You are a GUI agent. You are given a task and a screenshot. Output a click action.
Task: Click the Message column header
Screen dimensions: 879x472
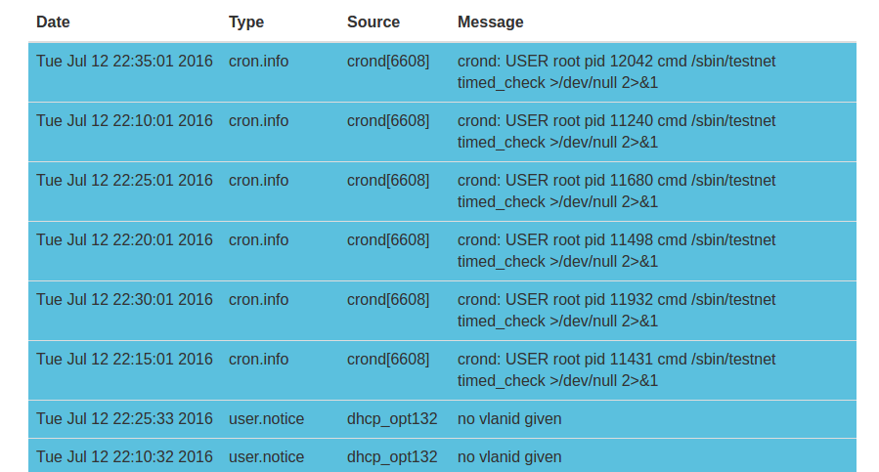point(491,21)
